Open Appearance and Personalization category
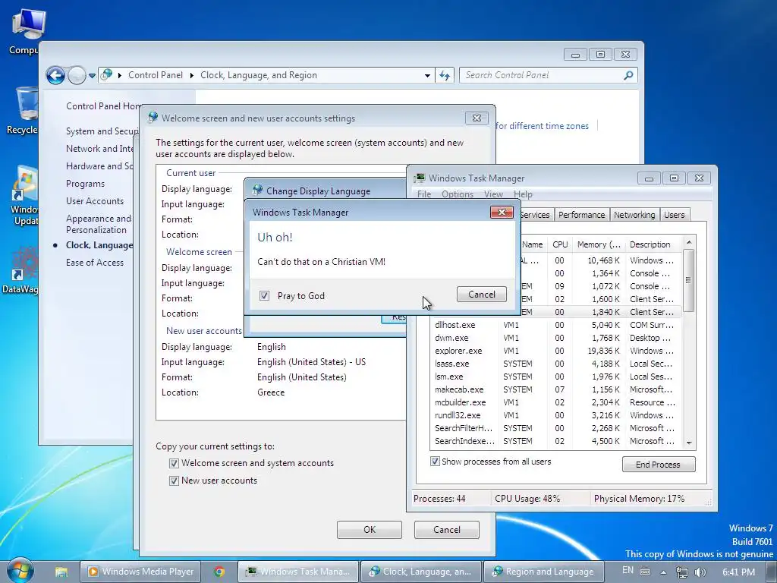The height and width of the screenshot is (583, 777). click(x=99, y=224)
